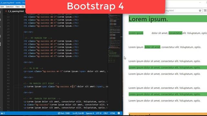Viewport: 207px width, 116px height.
Task: Place cursor on the mt-2 heading code line
Action: click(51, 47)
